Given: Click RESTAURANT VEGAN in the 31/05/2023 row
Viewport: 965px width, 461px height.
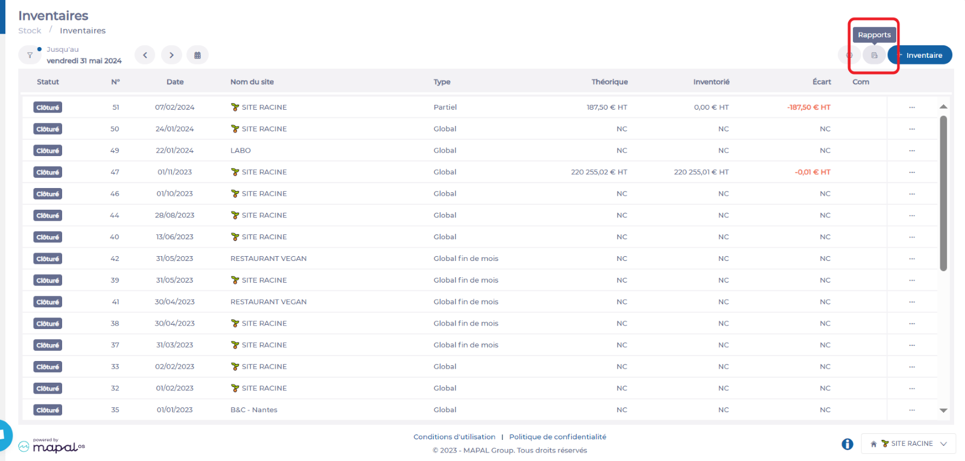Looking at the screenshot, I should click(x=268, y=259).
